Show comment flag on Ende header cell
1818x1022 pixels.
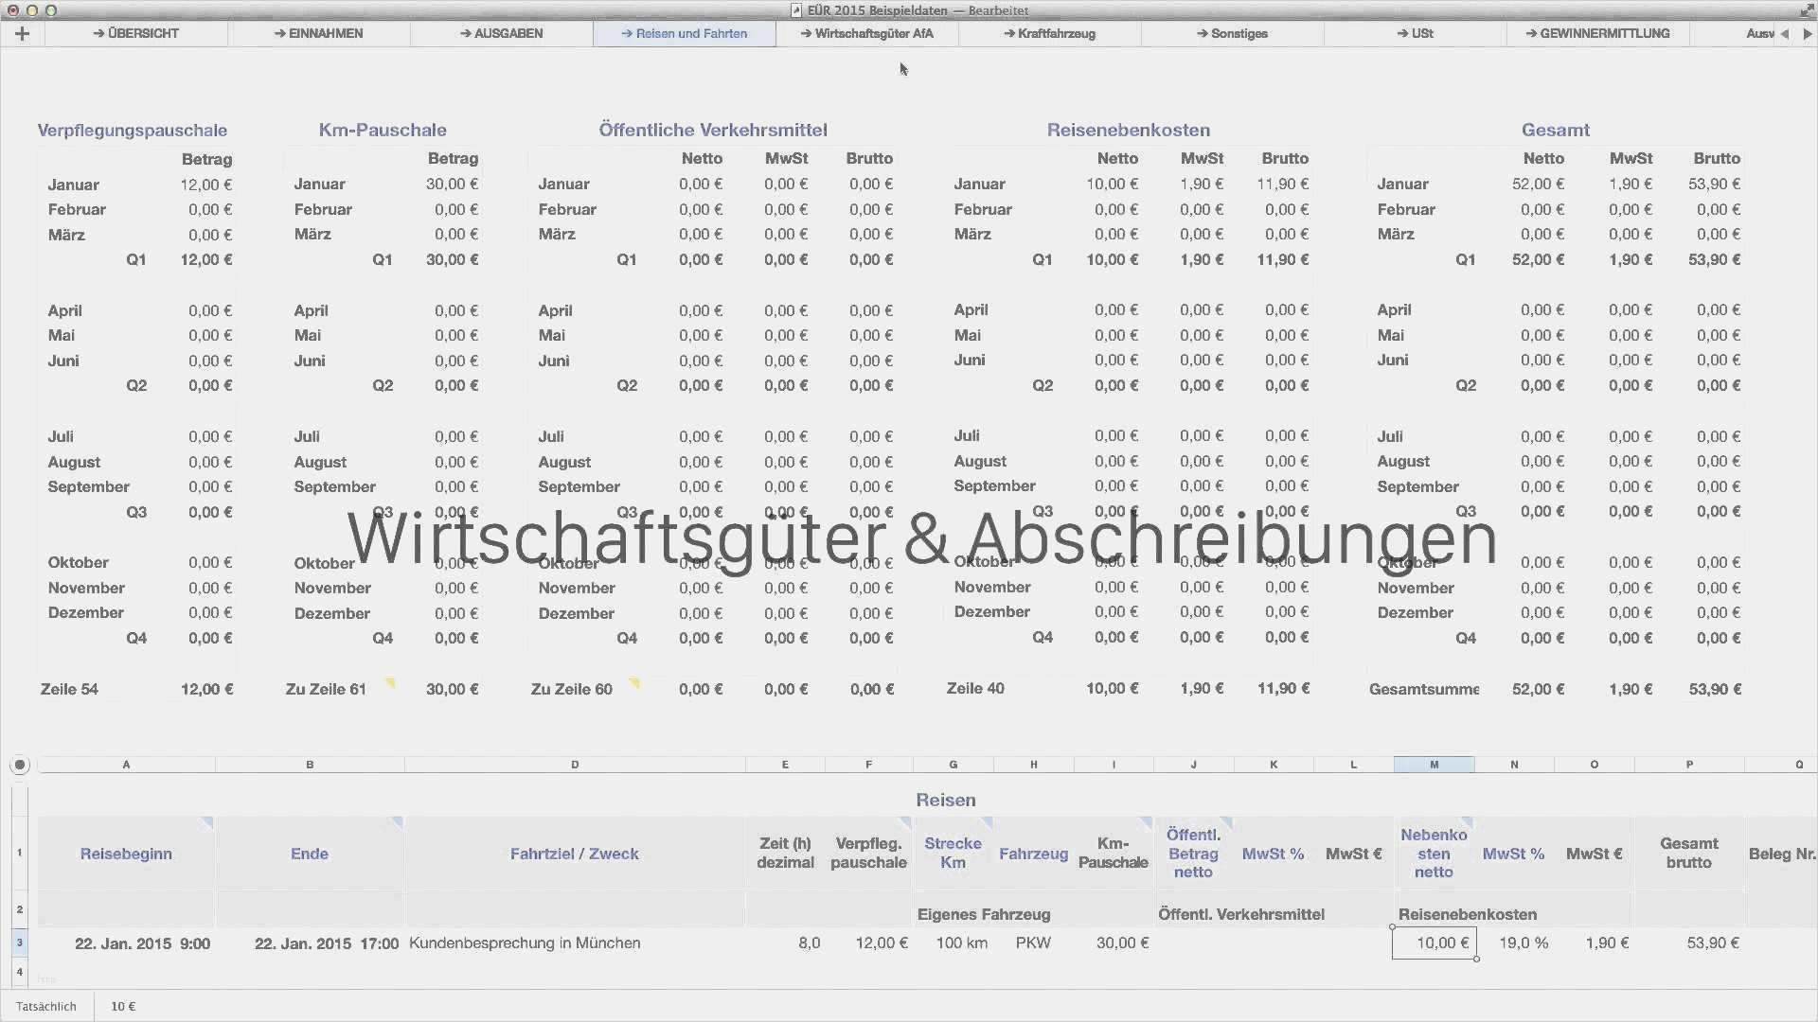tap(398, 822)
